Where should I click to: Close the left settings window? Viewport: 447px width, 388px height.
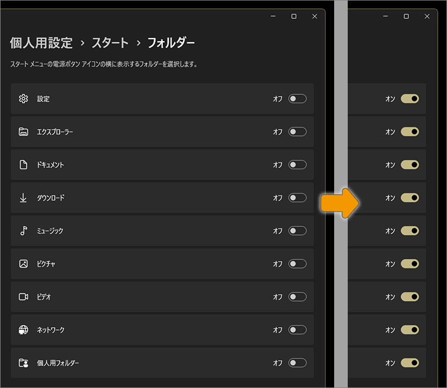(x=315, y=16)
